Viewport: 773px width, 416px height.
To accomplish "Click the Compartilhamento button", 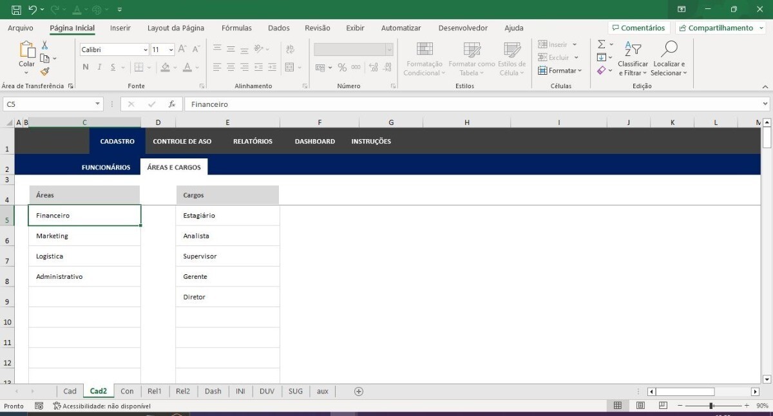I will click(720, 28).
